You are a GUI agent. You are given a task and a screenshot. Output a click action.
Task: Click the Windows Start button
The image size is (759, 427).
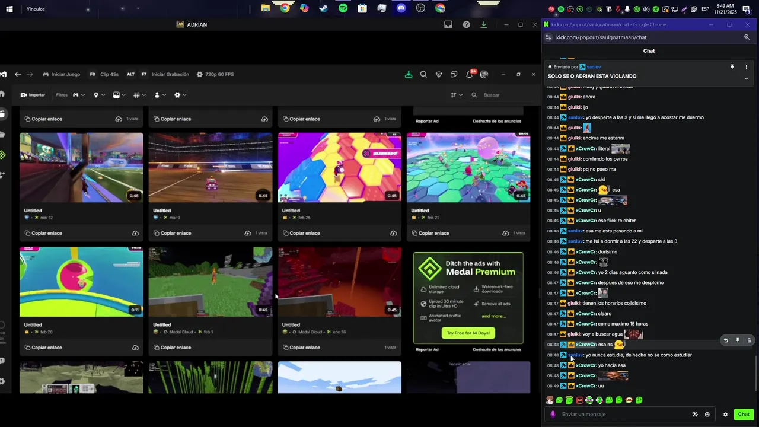(9, 9)
